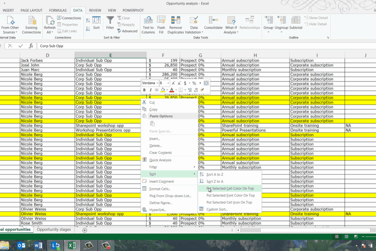Click the Consolidate tool icon

coord(213,23)
